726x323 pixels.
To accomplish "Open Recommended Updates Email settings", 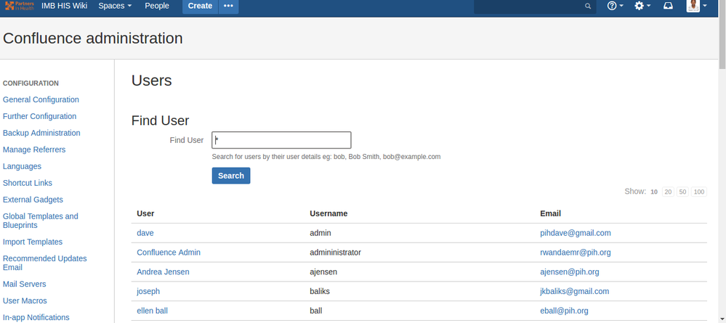I will coord(44,263).
